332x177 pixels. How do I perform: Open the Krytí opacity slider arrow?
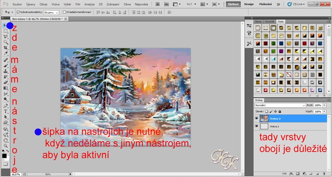pos(325,105)
